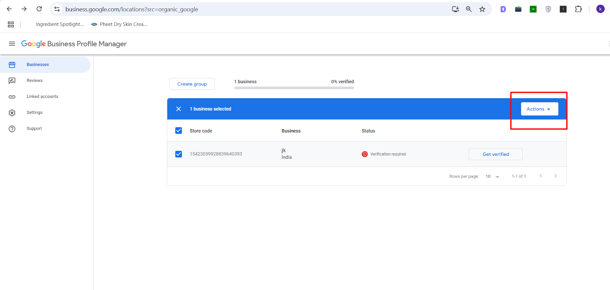
Task: Click the Google Business Profile Manager logo
Action: click(74, 44)
